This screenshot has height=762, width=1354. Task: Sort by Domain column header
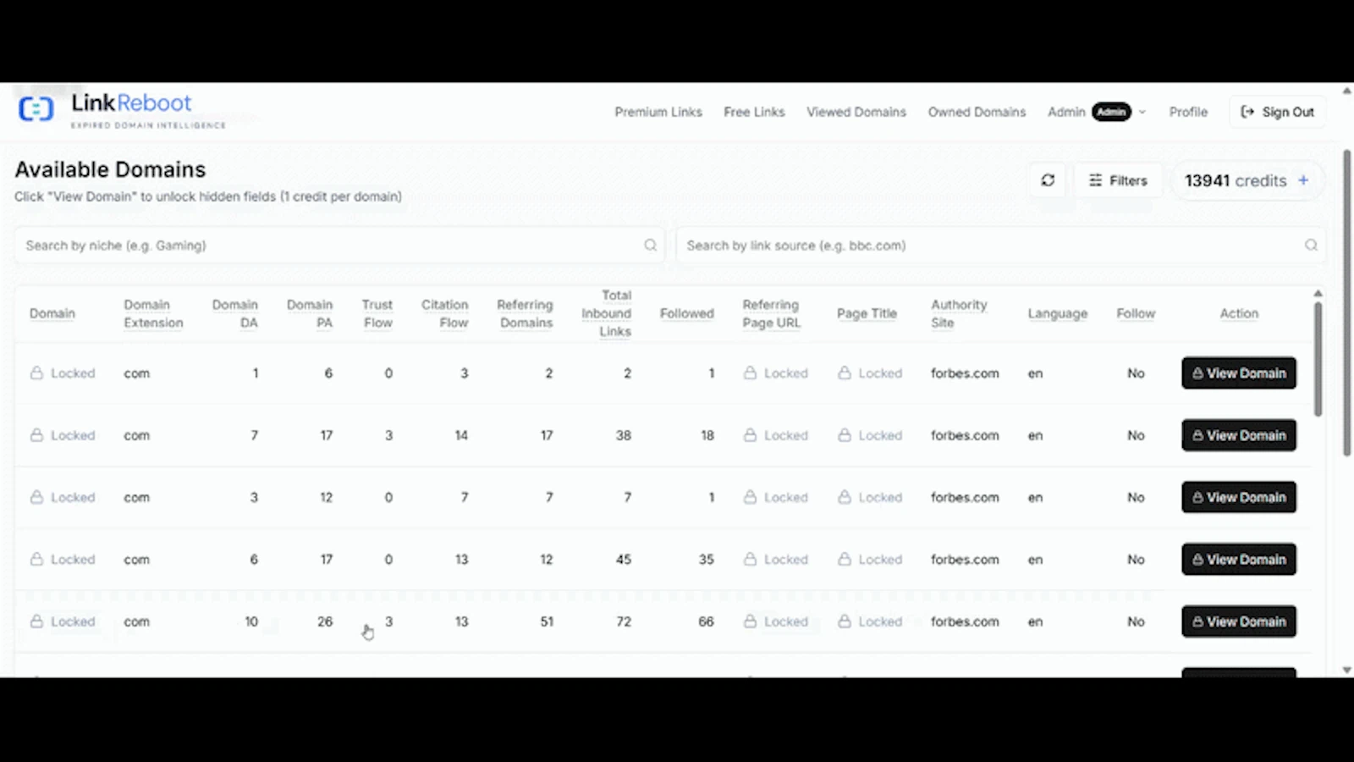pos(52,313)
